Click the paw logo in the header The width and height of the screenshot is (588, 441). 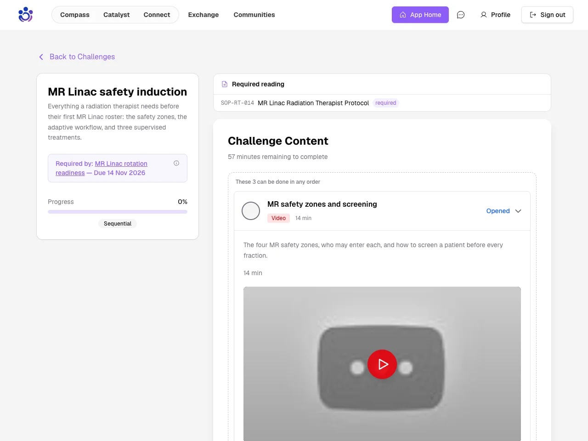(x=26, y=15)
